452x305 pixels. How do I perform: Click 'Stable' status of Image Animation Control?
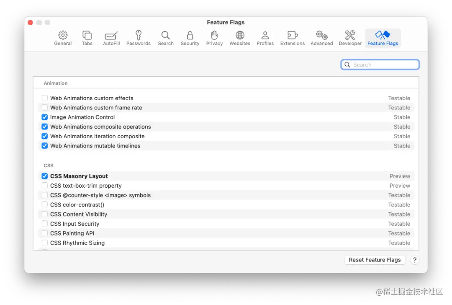click(402, 117)
